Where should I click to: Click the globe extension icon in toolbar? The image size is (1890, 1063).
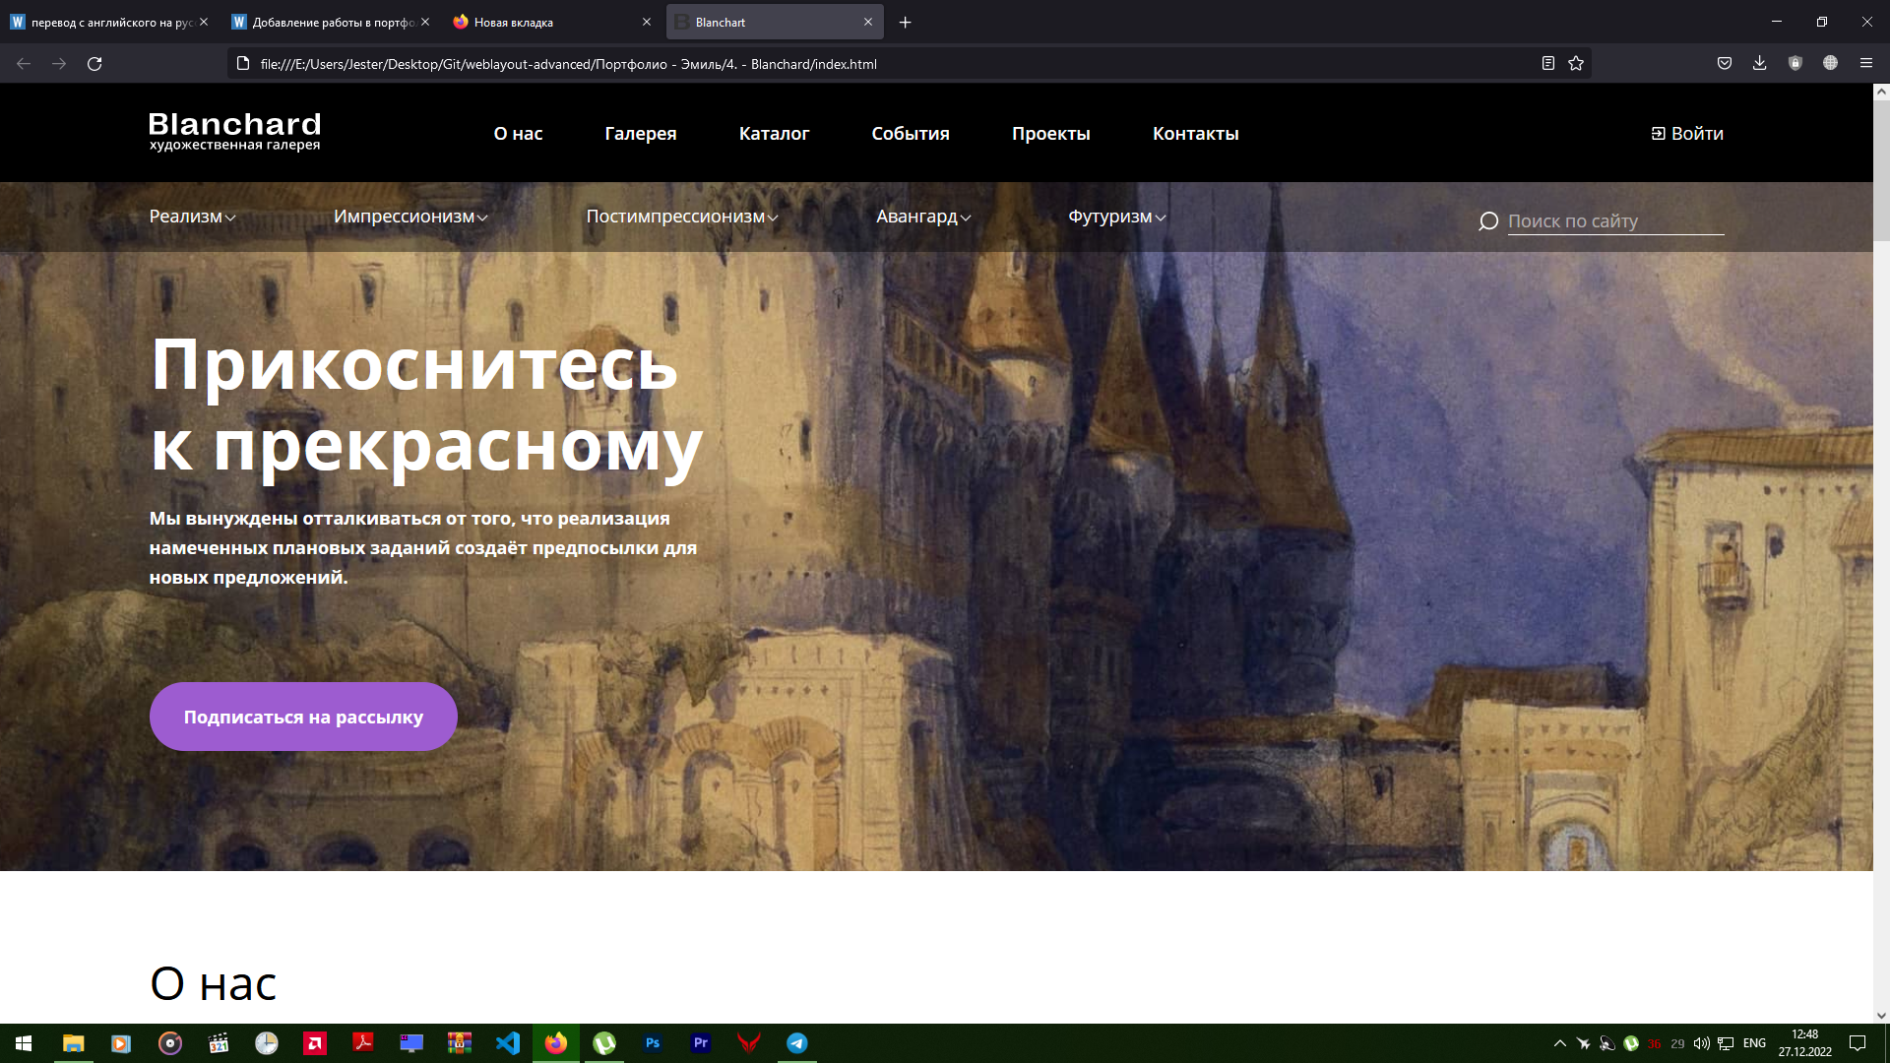(1831, 64)
